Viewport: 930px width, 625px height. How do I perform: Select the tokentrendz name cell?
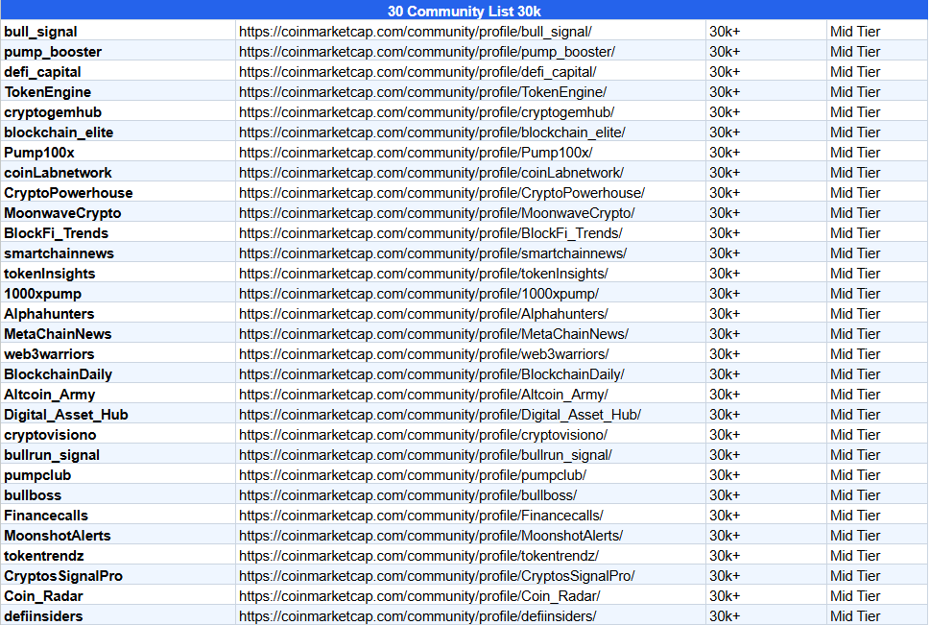[x=118, y=556]
